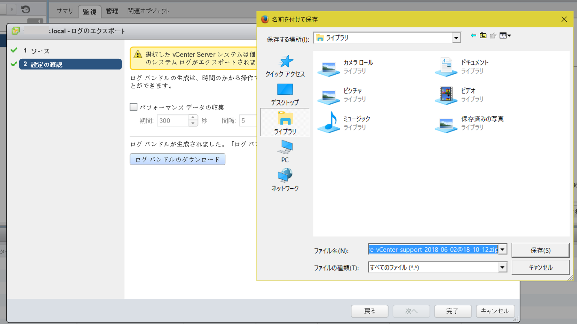Click the 期間 input field showing 300
Image resolution: width=577 pixels, height=324 pixels.
click(173, 121)
